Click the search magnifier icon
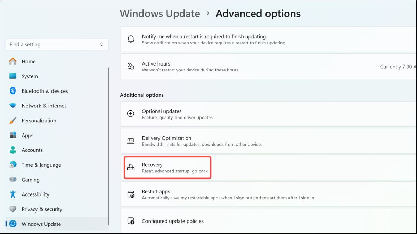Image resolution: width=417 pixels, height=234 pixels. [102, 44]
